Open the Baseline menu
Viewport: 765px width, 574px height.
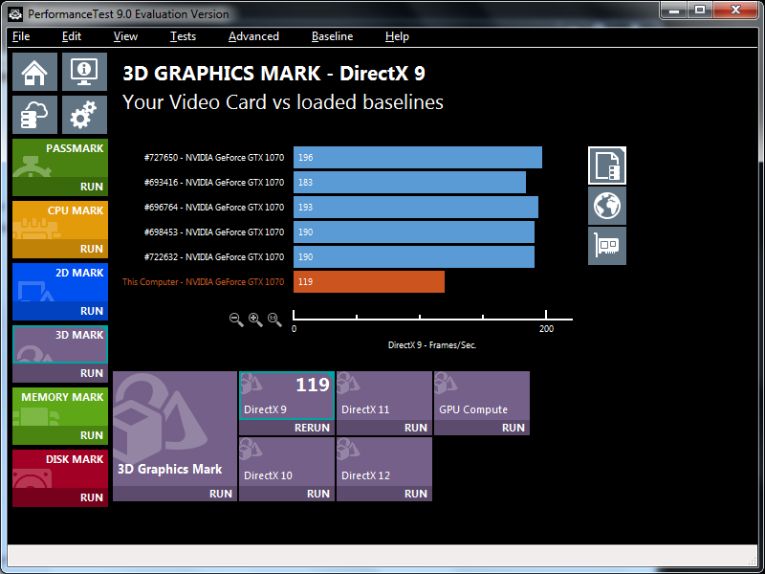pos(332,36)
